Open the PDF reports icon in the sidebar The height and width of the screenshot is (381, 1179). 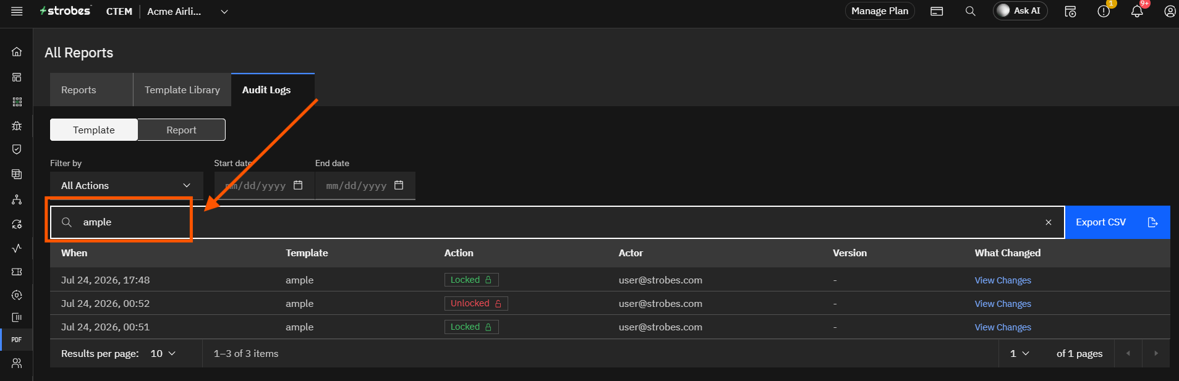(17, 340)
